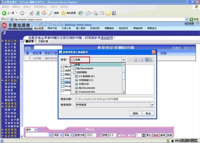This screenshot has height=143, width=200.
Task: Click the magnifier icon at page top right
Action: point(197,24)
